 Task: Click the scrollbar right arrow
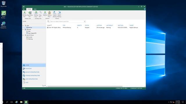pos(145,86)
